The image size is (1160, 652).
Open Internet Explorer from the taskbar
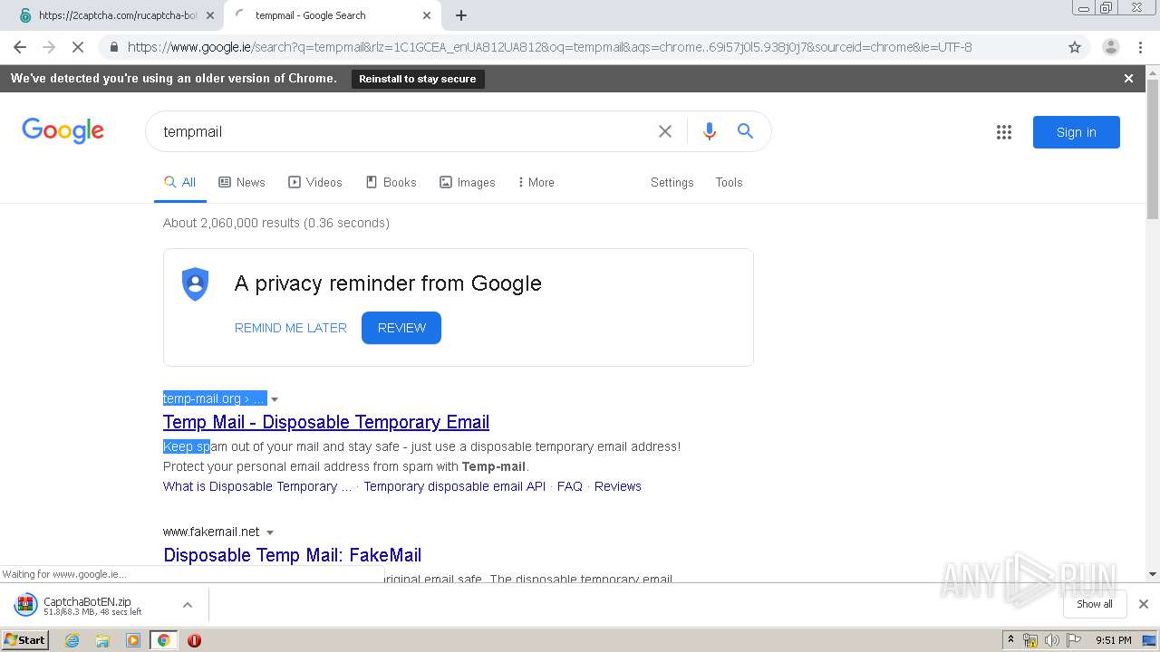point(72,640)
